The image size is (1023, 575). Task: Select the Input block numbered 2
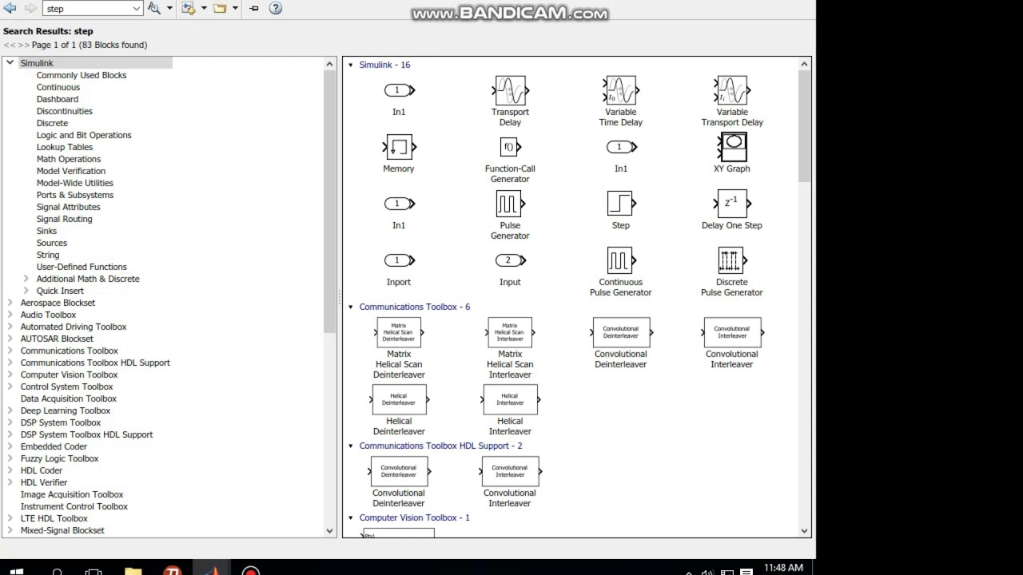(510, 270)
